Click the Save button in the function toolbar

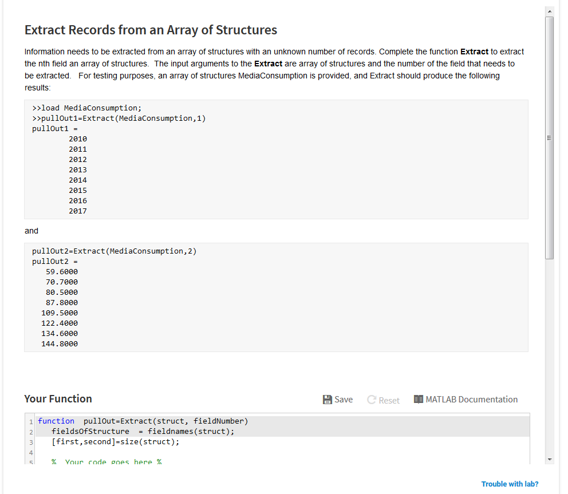pyautogui.click(x=337, y=399)
